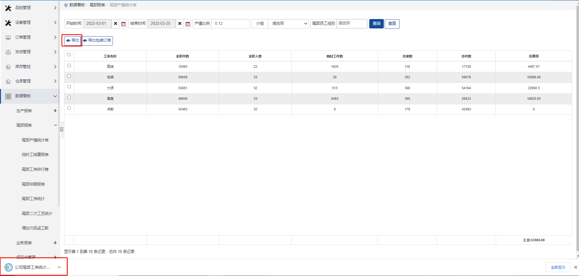Clear the start date with X icon
The image size is (579, 276).
point(116,24)
